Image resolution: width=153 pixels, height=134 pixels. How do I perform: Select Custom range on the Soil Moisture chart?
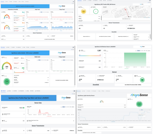149,51
